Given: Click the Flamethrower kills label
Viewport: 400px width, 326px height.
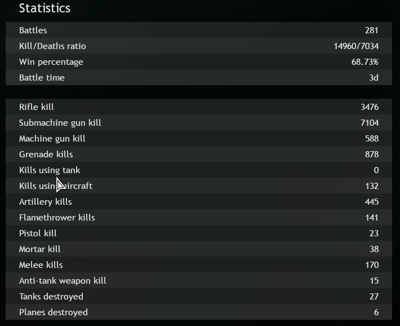Looking at the screenshot, I should click(57, 218).
